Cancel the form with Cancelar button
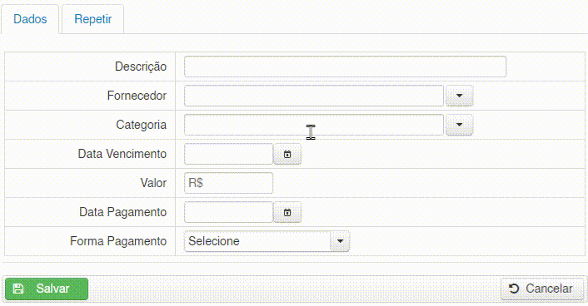 click(542, 289)
